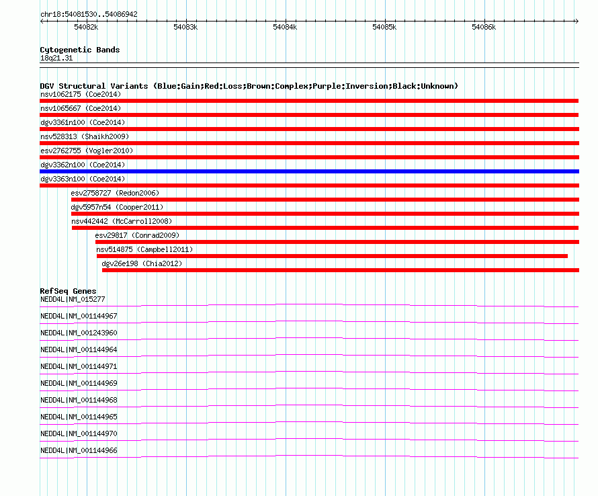Click the red bar under nsv442442
This screenshot has height=496, width=598.
pyautogui.click(x=325, y=228)
